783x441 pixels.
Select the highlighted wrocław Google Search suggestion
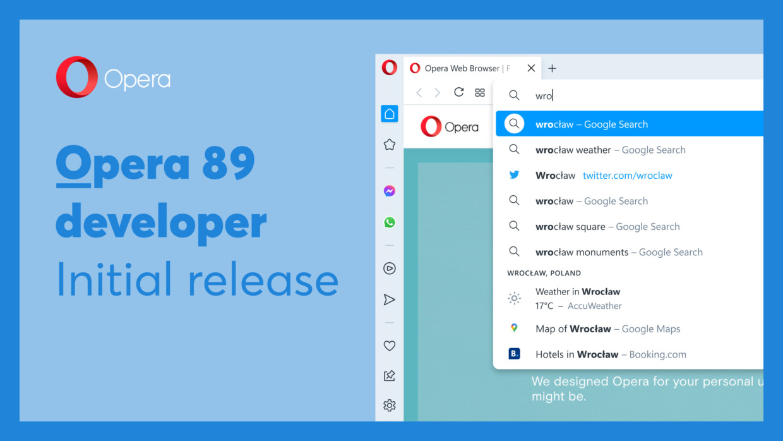click(x=592, y=124)
